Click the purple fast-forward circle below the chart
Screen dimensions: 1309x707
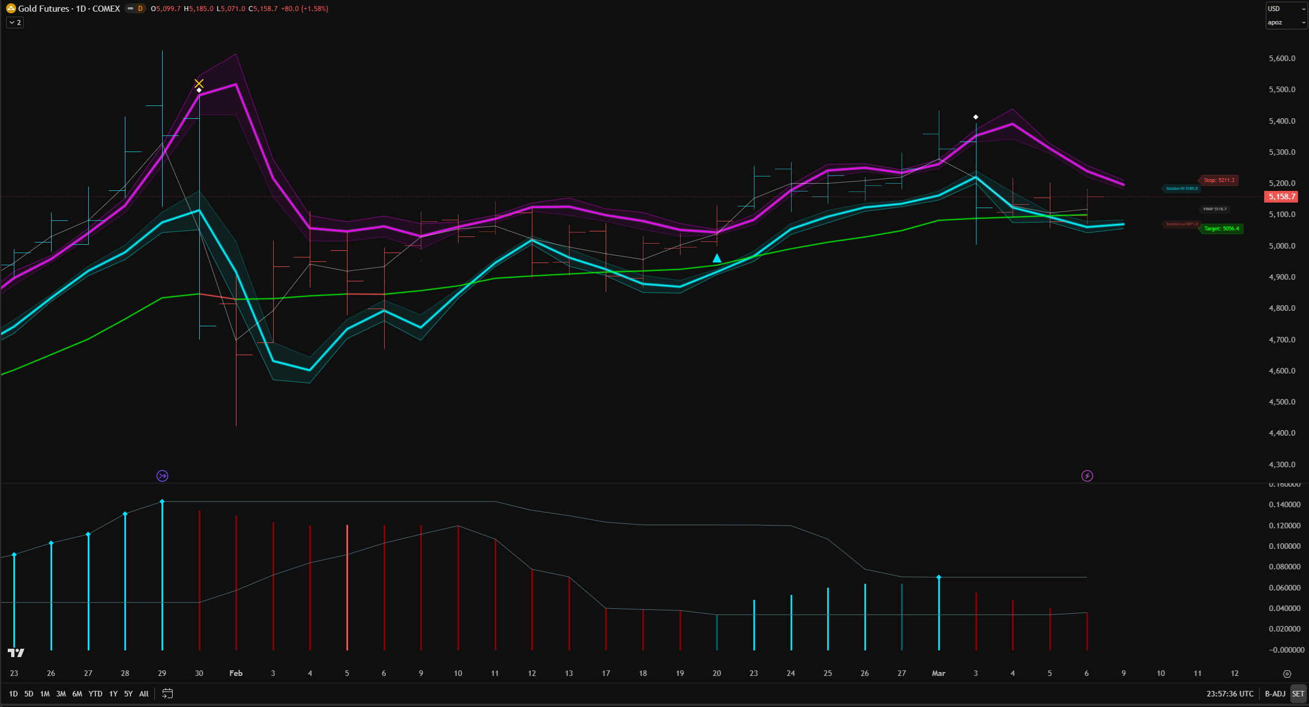162,476
